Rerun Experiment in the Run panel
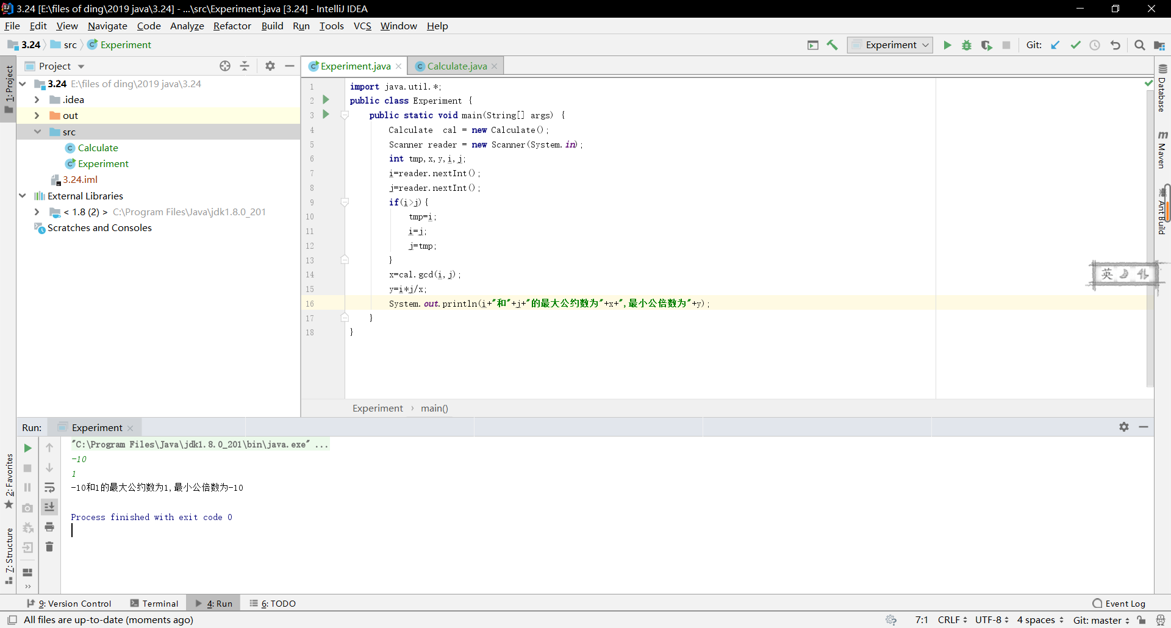Screen dimensions: 1171x628 point(27,448)
